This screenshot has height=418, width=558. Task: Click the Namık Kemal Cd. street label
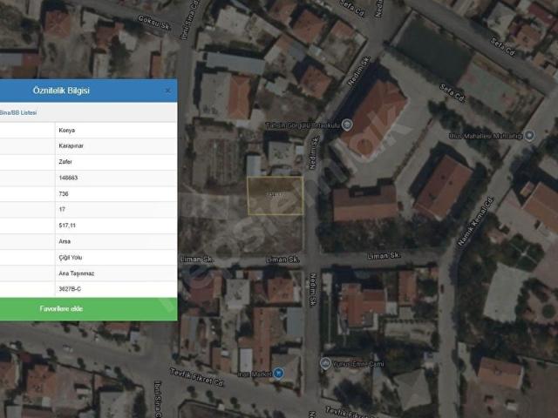(x=475, y=221)
